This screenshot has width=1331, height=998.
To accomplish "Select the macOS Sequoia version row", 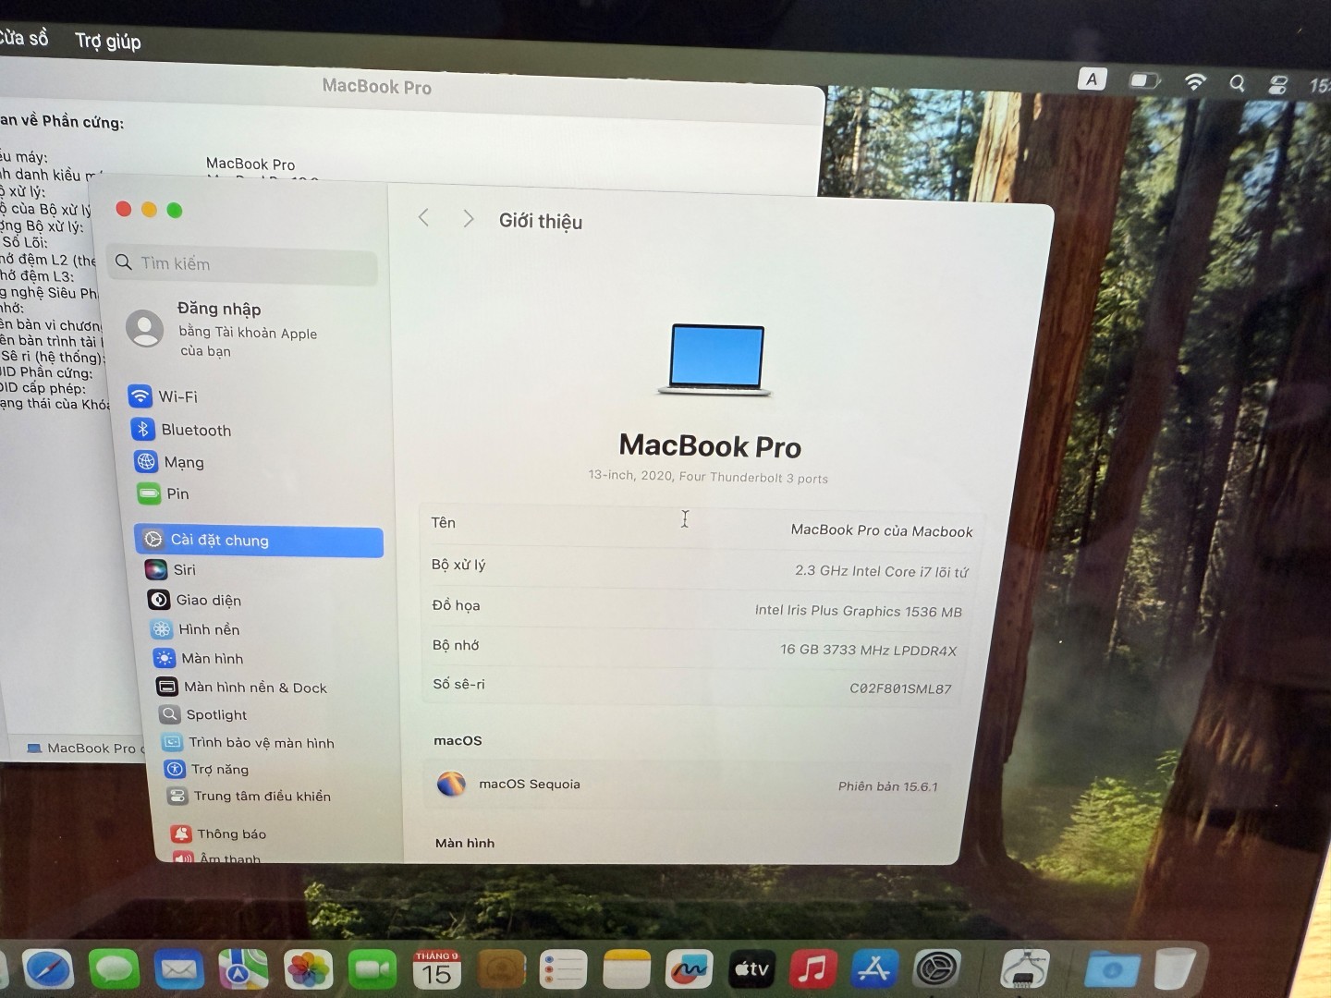I will pos(689,785).
